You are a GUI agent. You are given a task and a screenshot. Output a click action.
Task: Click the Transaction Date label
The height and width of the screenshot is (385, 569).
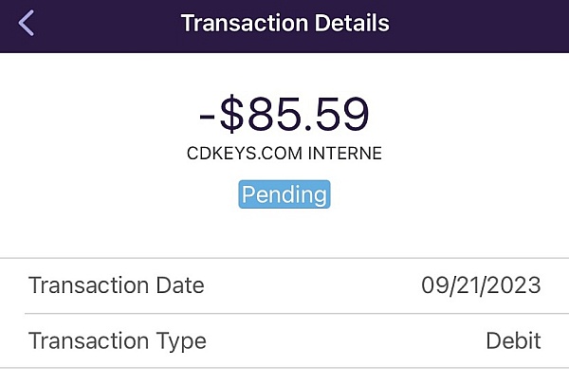[x=116, y=285]
